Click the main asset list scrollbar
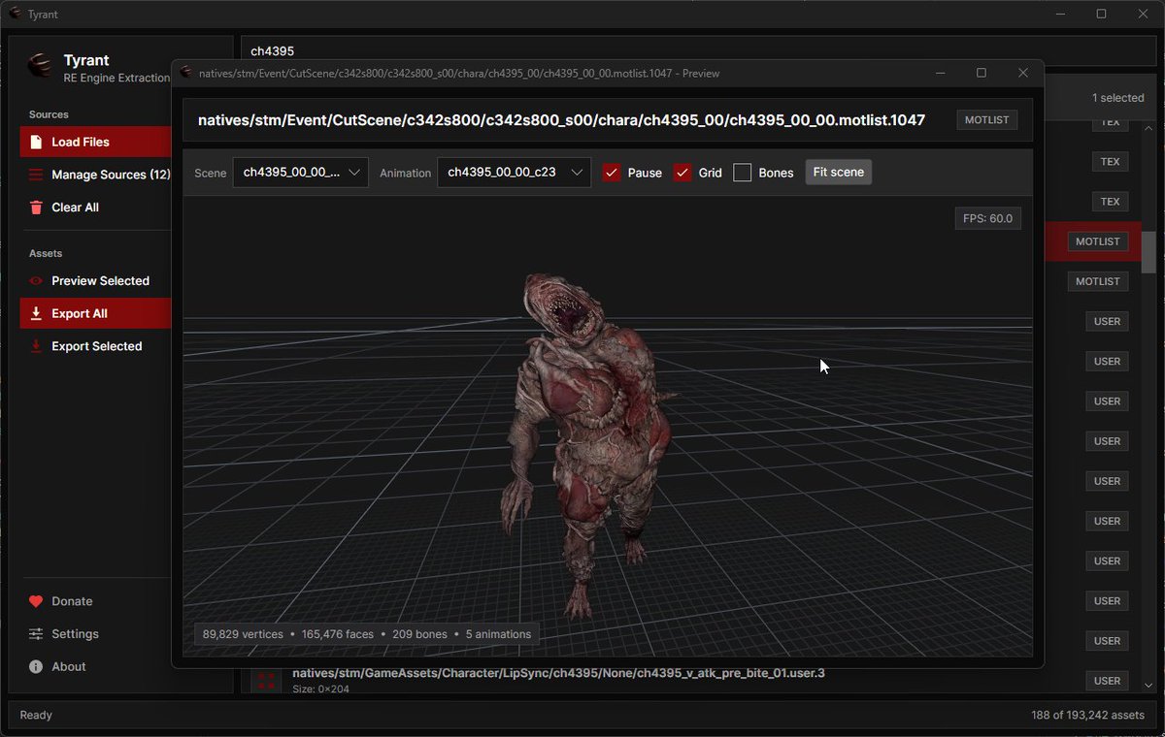1165x737 pixels. [1148, 254]
